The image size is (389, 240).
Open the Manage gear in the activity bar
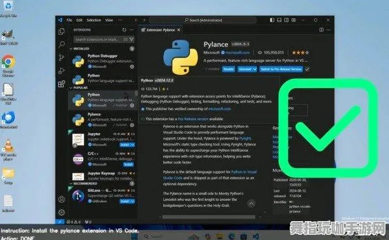[61, 213]
